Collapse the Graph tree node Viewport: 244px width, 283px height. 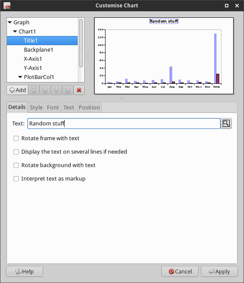tap(10, 23)
